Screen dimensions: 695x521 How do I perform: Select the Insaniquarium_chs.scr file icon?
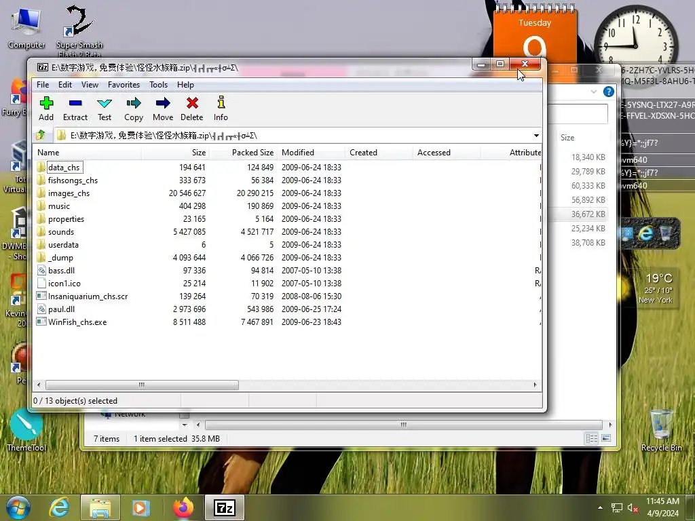tap(41, 296)
